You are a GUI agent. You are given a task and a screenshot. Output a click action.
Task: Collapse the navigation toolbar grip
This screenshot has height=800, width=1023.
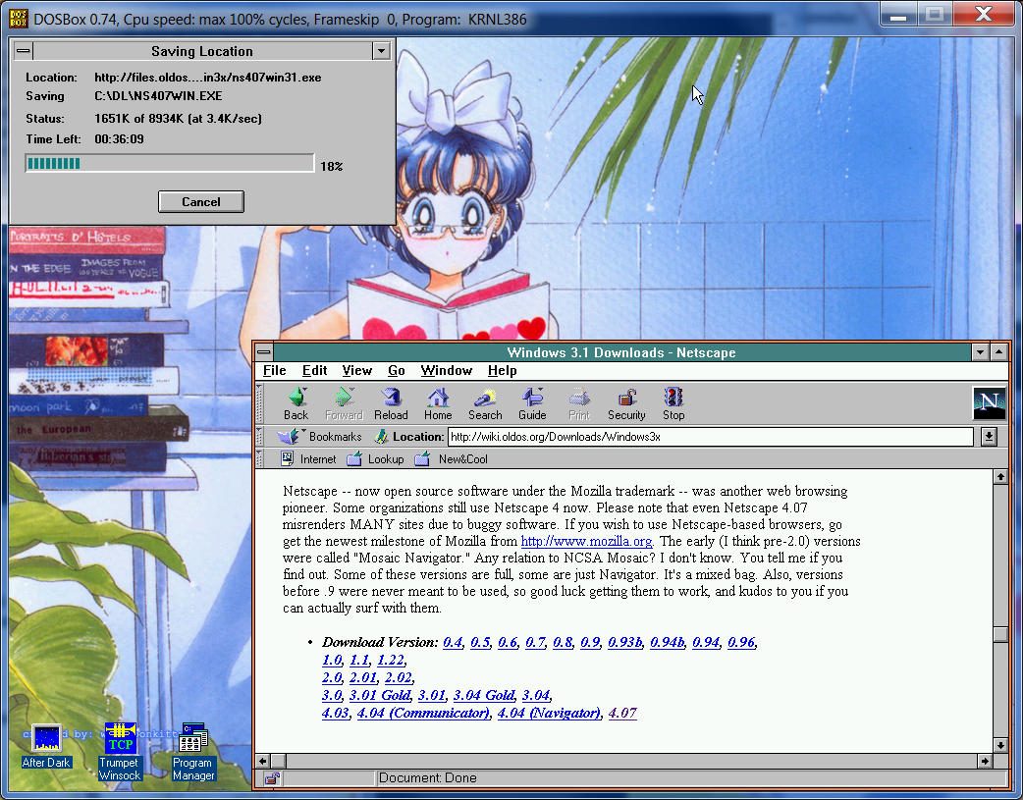[x=259, y=403]
